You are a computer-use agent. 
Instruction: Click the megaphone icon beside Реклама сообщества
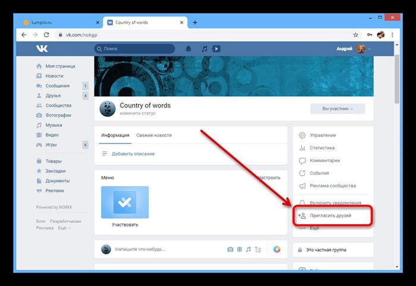[302, 186]
